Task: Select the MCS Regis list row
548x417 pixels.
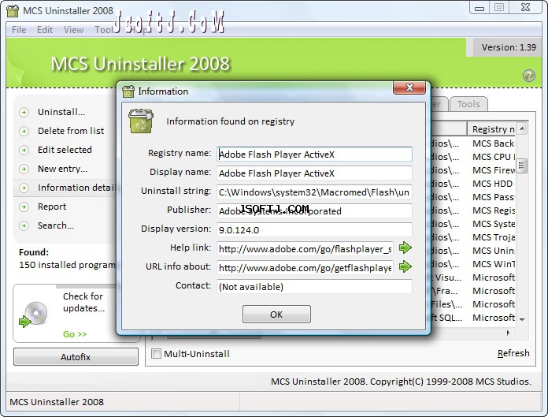Action: point(493,210)
